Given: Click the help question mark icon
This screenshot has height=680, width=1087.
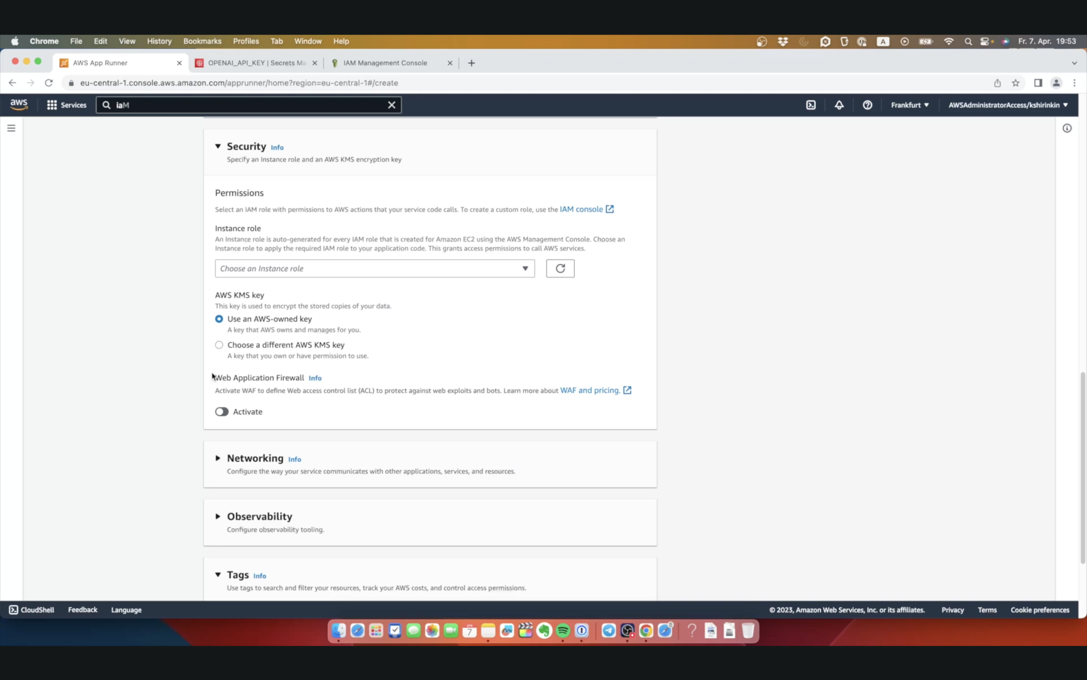Looking at the screenshot, I should click(x=867, y=105).
